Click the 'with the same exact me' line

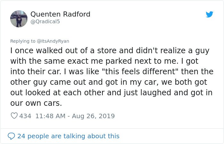click(x=104, y=61)
